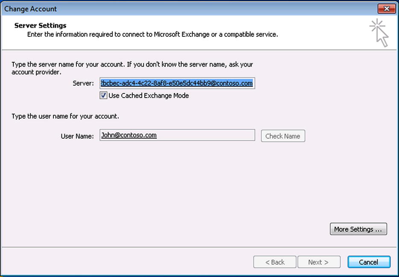Screen dimensions: 399x277
Task: Close the Change Account dialog
Action: (387, 9)
